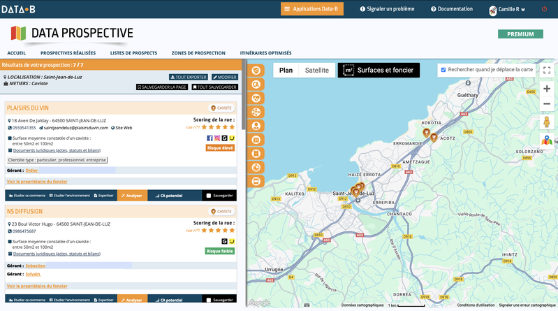Click Signaler un problème
Image resolution: width=558 pixels, height=311 pixels.
(x=387, y=9)
